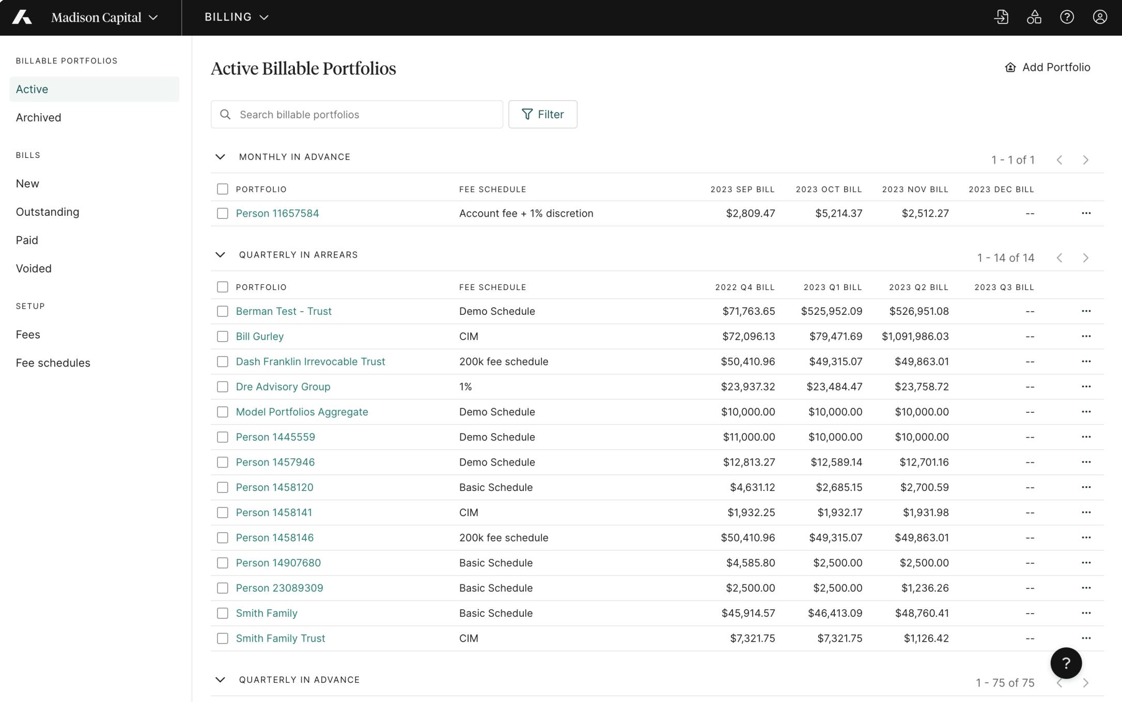Viewport: 1122px width, 702px height.
Task: Go to next page of Quarterly in Arrears
Action: (1085, 258)
